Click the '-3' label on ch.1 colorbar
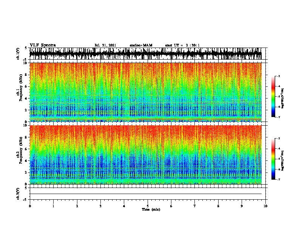This screenshot has height=231, width=299. coord(278,76)
